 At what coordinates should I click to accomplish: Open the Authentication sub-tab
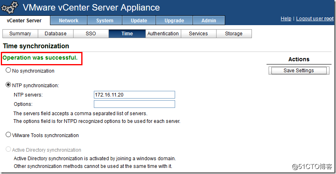click(x=163, y=34)
